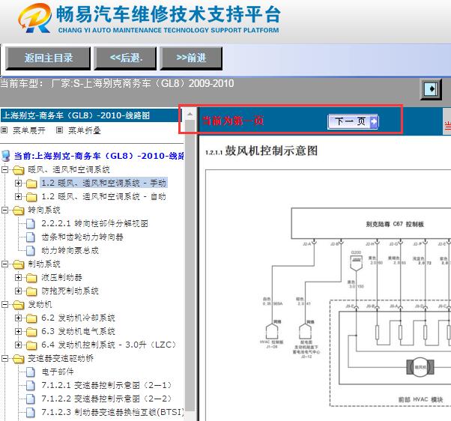
Task: Collapse the 转向系统 node
Action: click(5, 210)
